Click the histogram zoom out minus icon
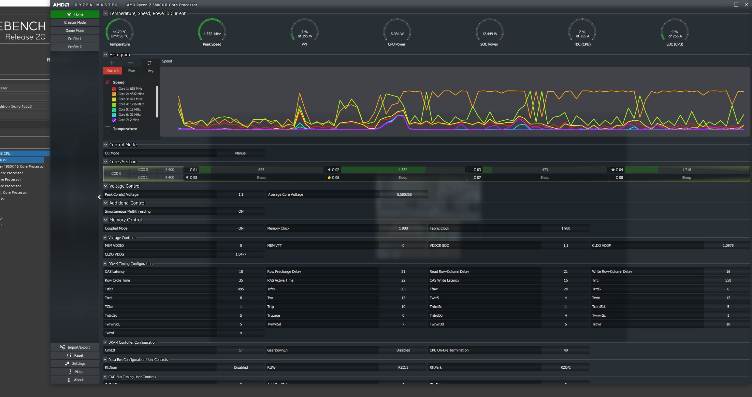Image resolution: width=752 pixels, height=397 pixels. coord(130,63)
